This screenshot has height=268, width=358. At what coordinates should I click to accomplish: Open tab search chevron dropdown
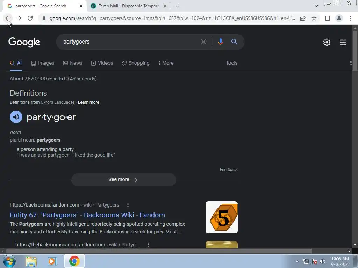(316, 6)
